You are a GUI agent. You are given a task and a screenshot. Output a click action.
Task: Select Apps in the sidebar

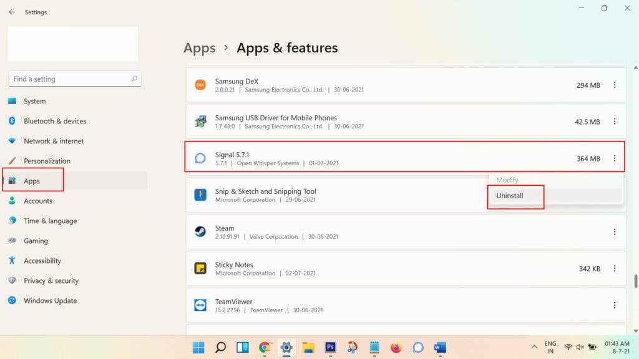click(75, 181)
